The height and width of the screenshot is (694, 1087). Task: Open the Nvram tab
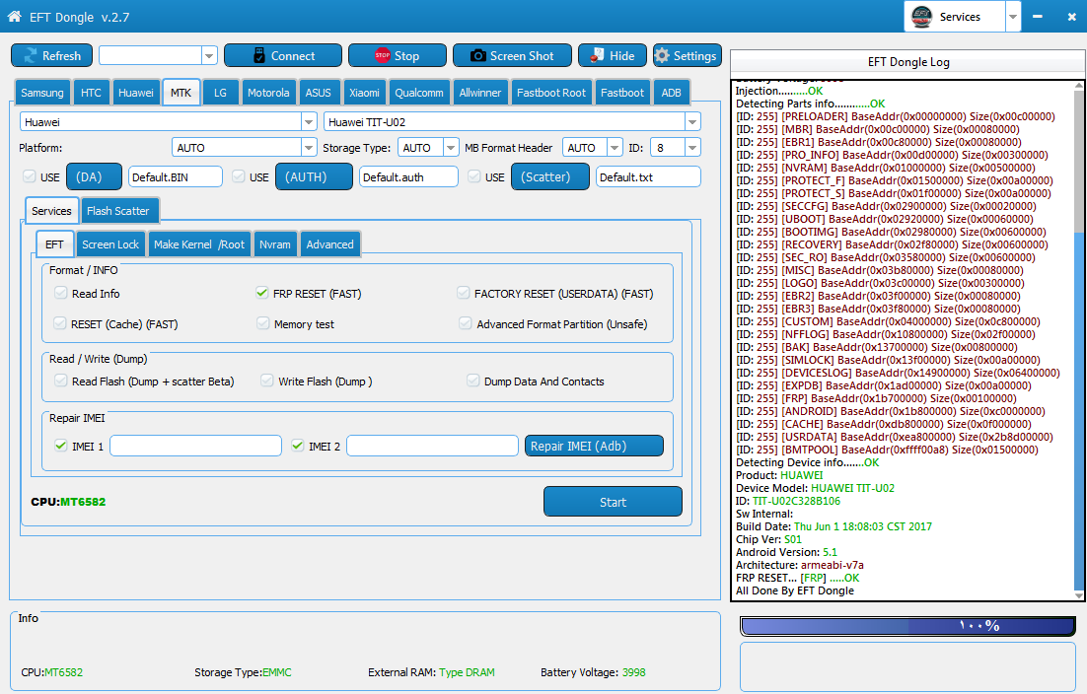[274, 243]
